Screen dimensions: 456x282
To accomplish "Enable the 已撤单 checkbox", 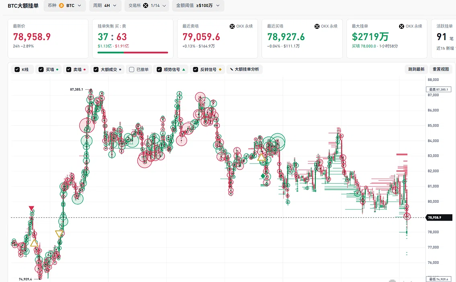I will pyautogui.click(x=131, y=70).
